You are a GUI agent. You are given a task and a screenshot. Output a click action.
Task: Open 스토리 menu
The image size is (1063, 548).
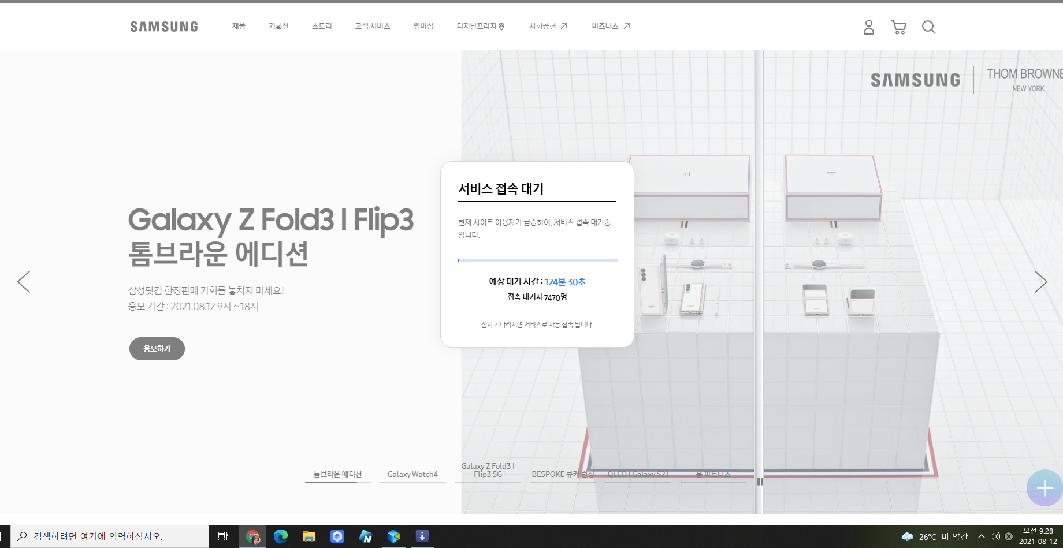tap(322, 26)
